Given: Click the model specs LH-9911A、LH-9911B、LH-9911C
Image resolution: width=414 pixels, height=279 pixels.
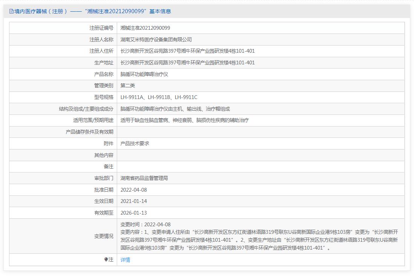Looking at the screenshot, I should coord(159,97).
